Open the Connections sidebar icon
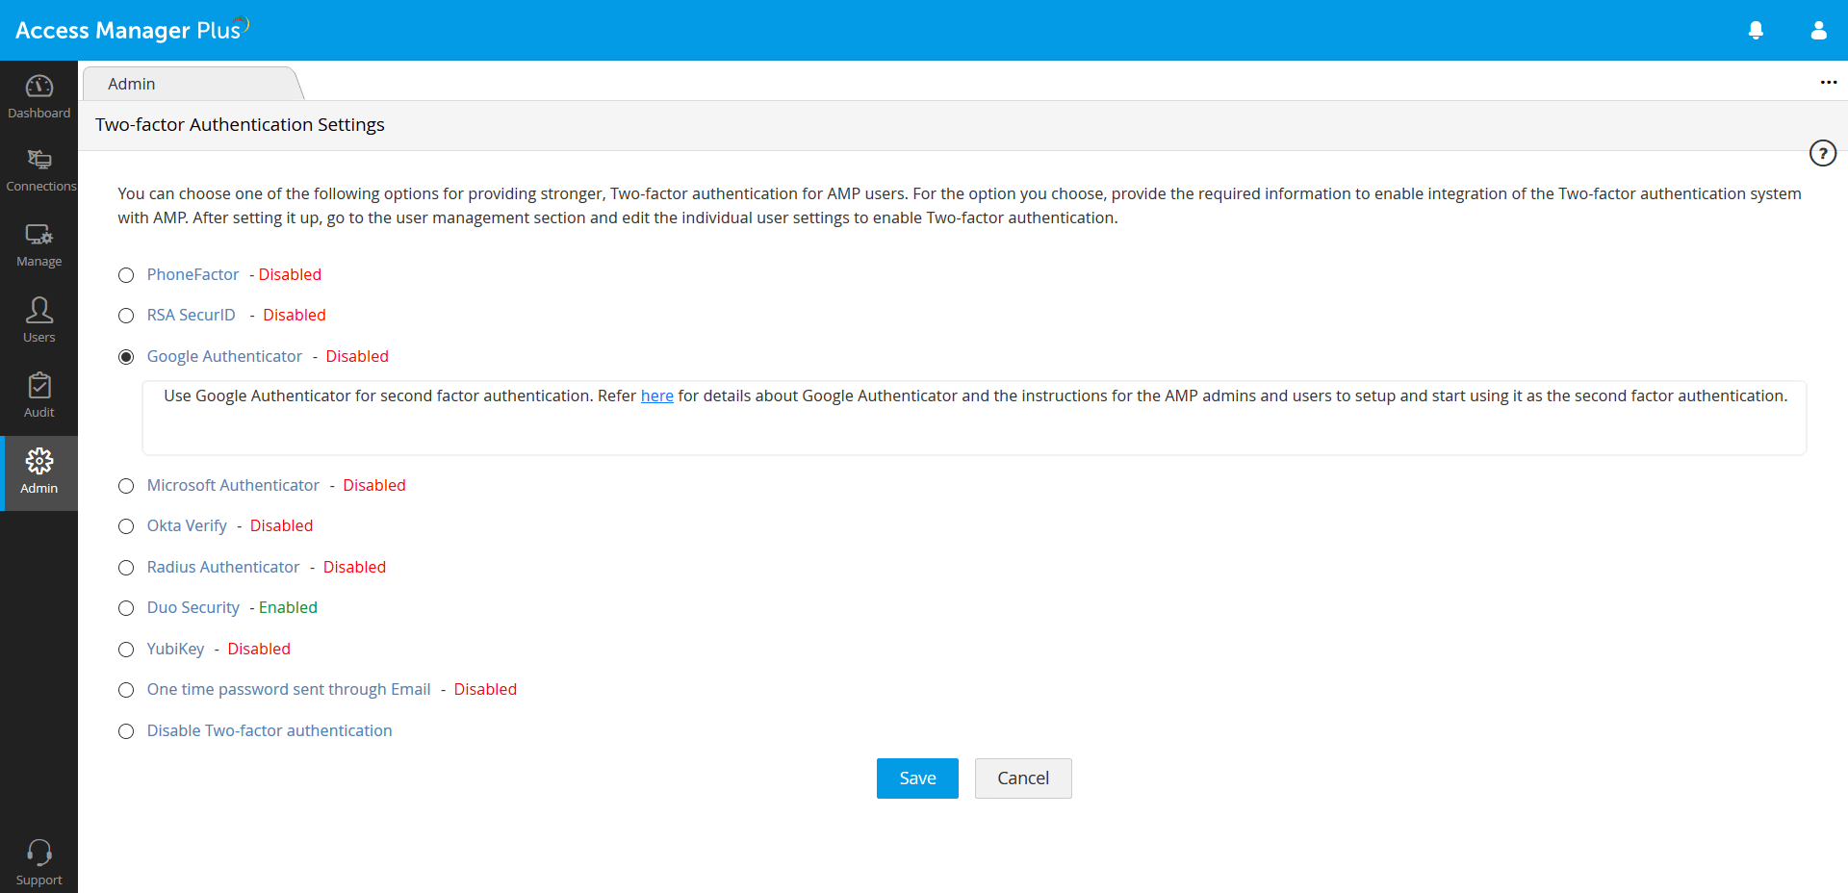Screen dimensions: 1848x893 39,160
